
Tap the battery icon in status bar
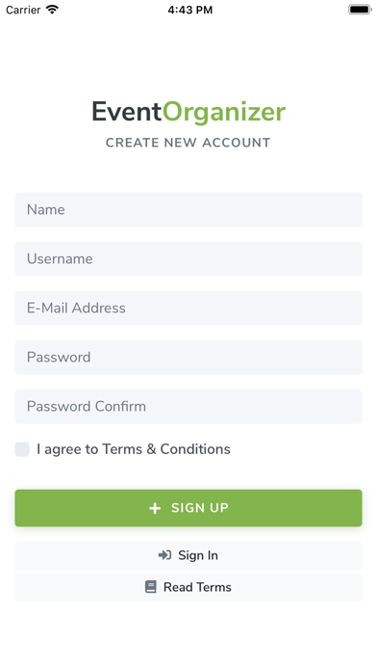pyautogui.click(x=360, y=10)
